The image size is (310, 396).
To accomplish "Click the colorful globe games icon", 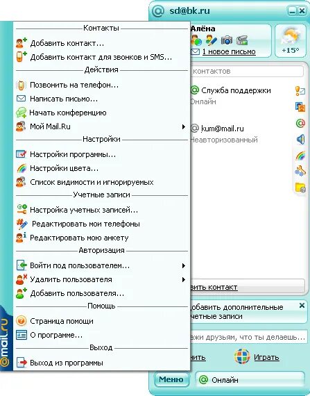I will (x=242, y=356).
